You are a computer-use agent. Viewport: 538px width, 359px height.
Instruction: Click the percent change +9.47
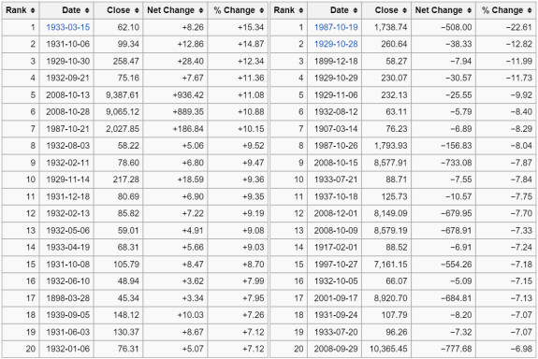254,163
